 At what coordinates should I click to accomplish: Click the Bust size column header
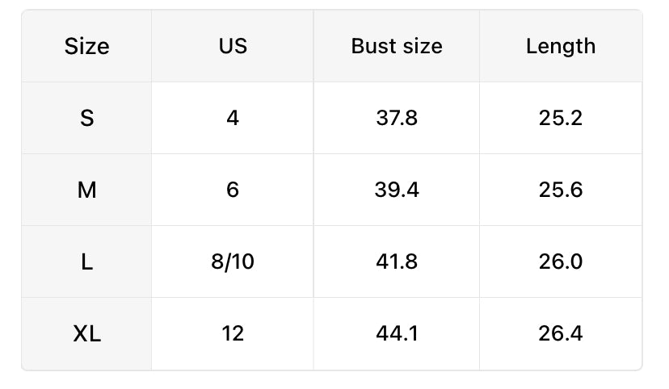tap(397, 46)
